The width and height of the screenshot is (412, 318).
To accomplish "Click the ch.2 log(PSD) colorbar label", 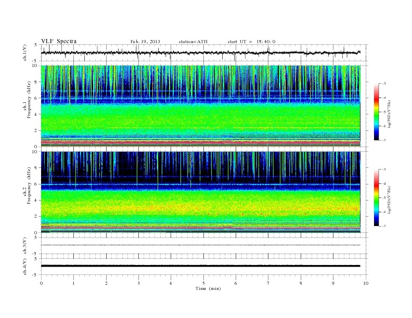I will [389, 200].
